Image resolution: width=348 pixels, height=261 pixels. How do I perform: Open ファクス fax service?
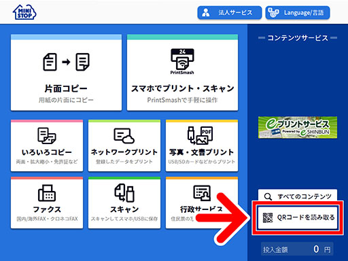(x=47, y=203)
